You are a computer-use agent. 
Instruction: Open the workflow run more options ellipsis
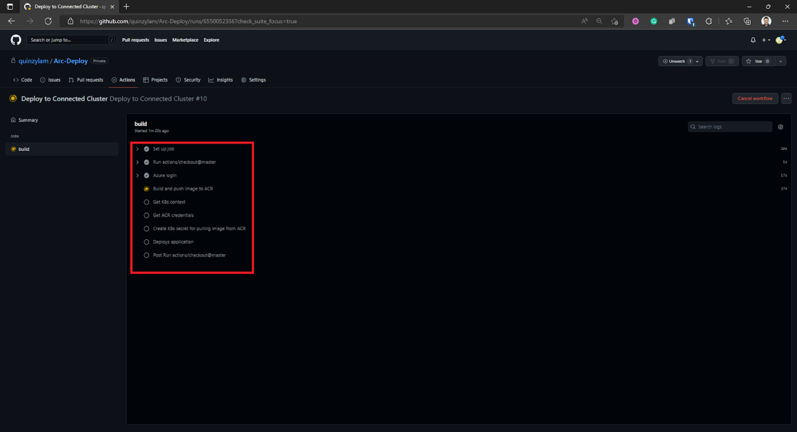tap(786, 99)
